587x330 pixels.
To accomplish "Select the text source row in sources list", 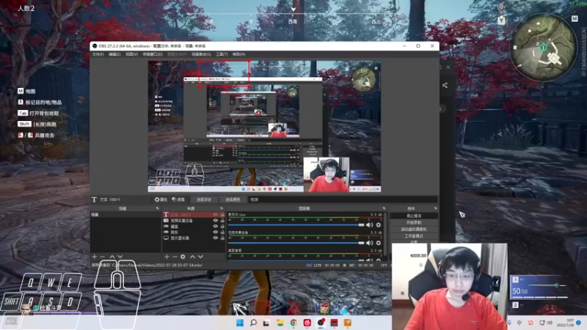I will pyautogui.click(x=194, y=215).
